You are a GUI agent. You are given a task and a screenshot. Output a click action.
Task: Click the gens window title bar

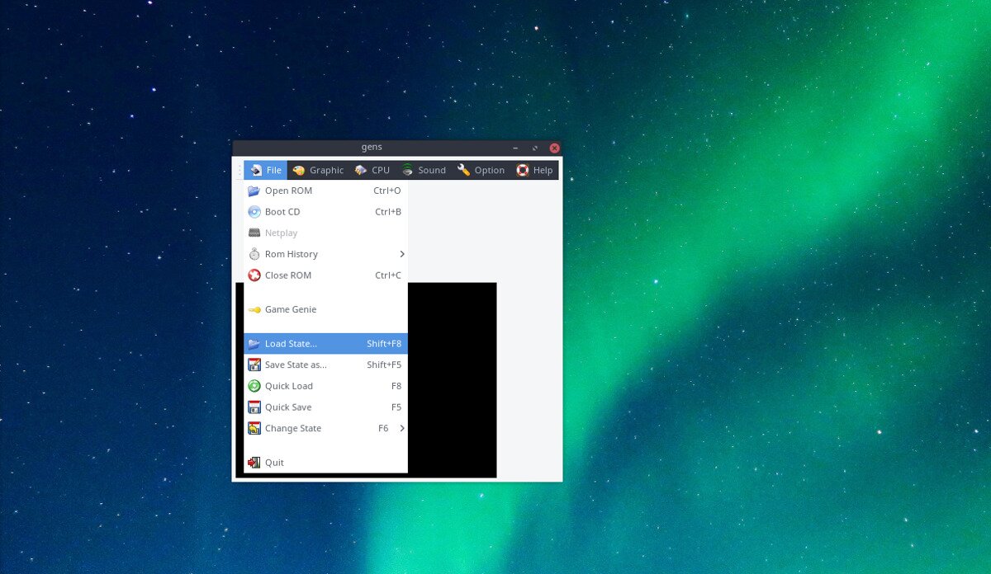point(372,148)
